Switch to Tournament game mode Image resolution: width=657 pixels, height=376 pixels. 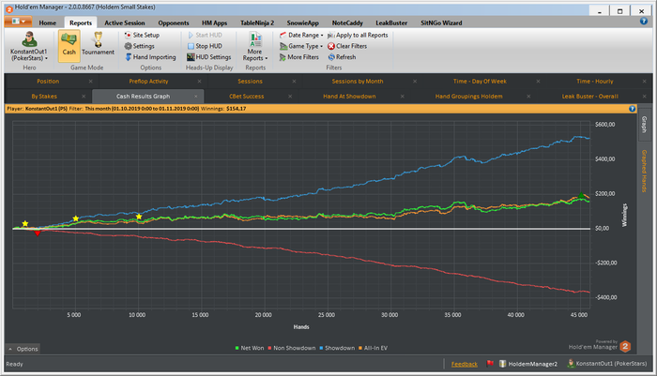98,44
